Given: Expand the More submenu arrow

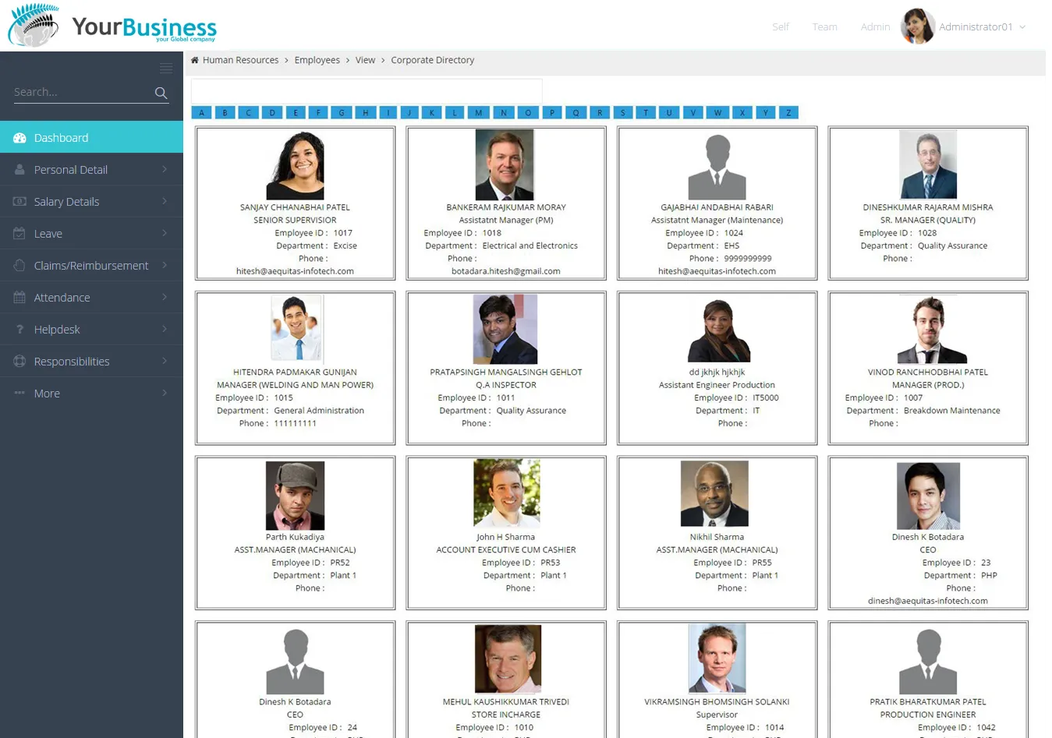Looking at the screenshot, I should click(x=165, y=393).
